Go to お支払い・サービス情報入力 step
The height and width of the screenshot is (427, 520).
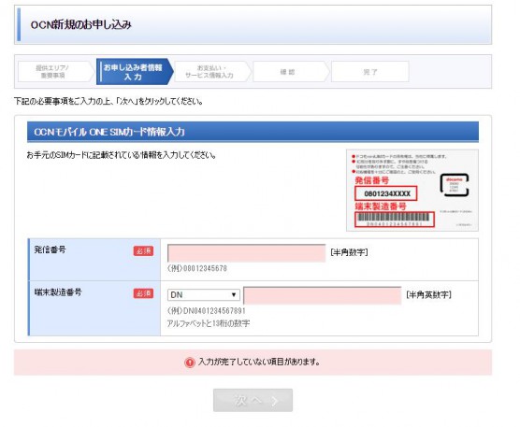(211, 72)
